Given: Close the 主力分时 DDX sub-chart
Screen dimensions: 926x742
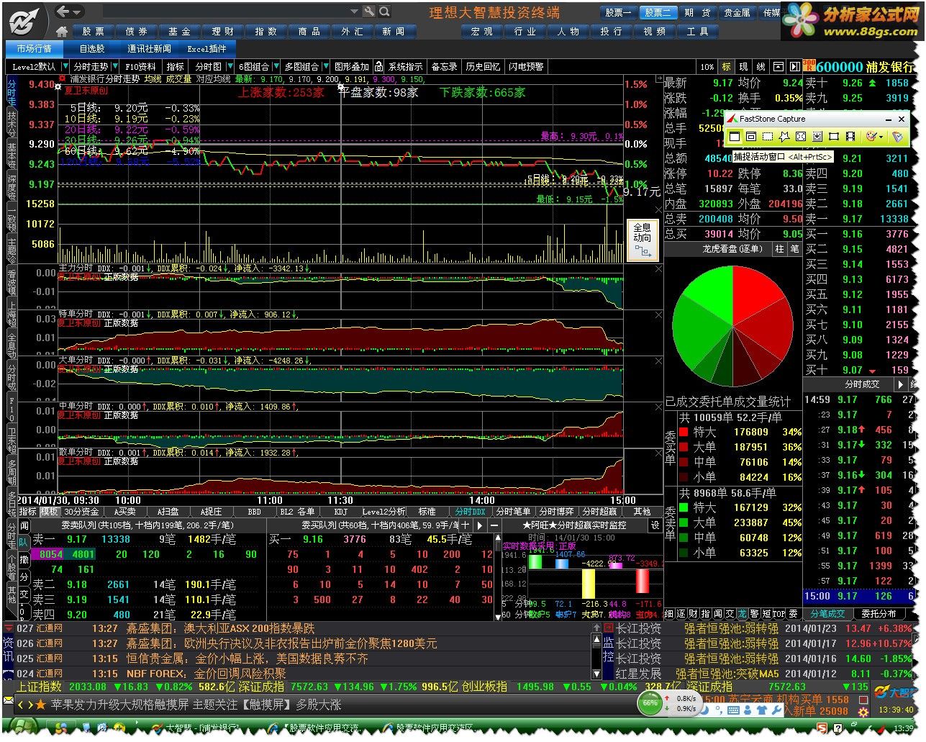Looking at the screenshot, I should point(658,268).
